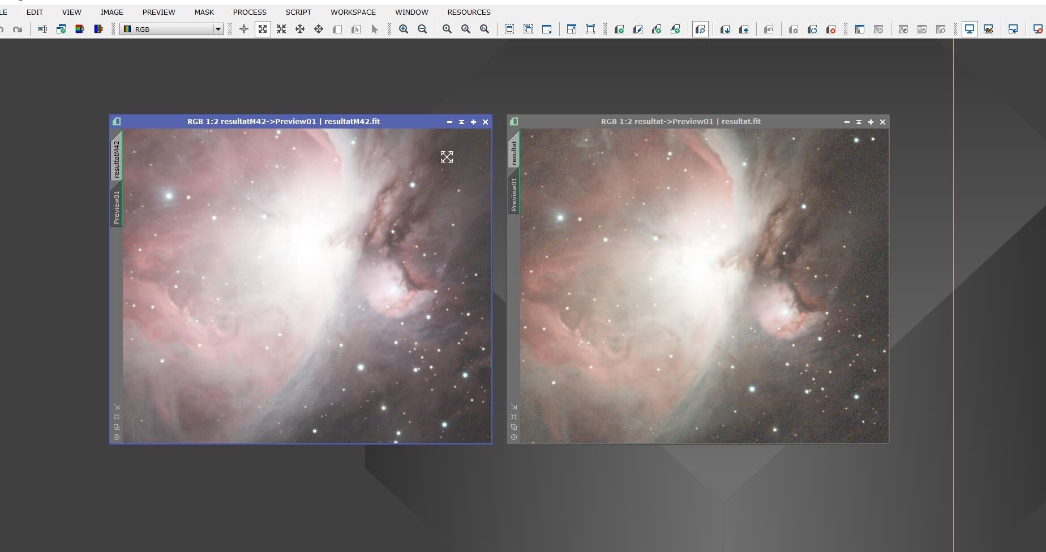
Task: Shade the resultat.fit image window
Action: [x=859, y=122]
